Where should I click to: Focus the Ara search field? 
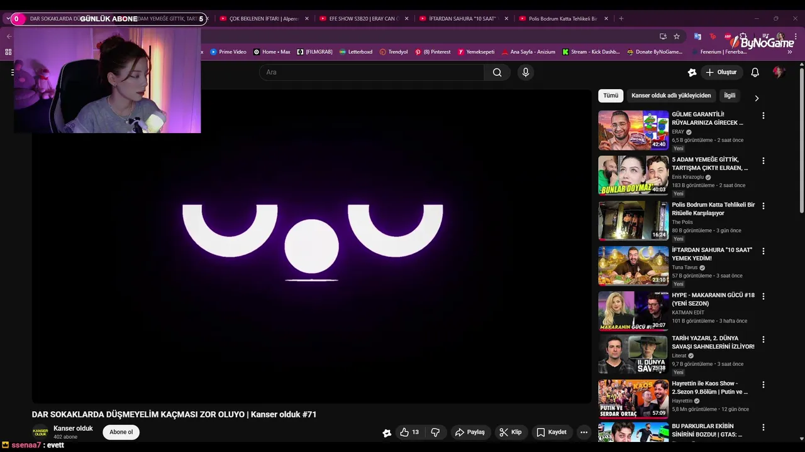371,72
